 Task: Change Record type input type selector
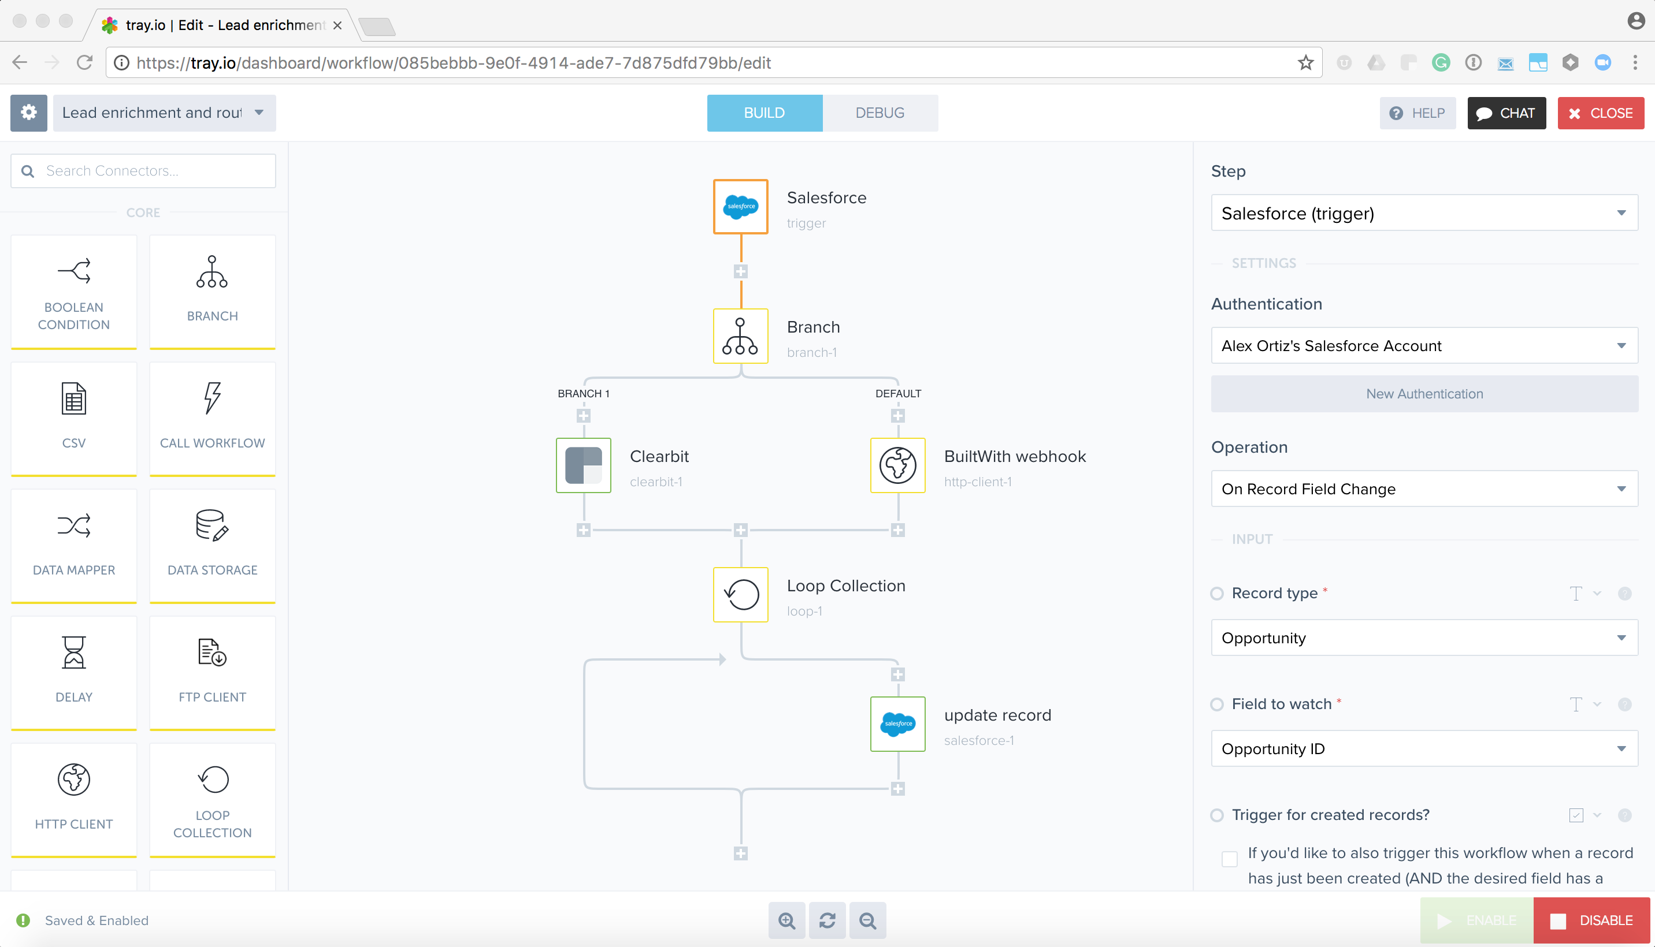[1585, 593]
